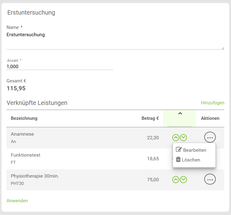Click the trash can icon in popup
The image size is (231, 215).
178,159
